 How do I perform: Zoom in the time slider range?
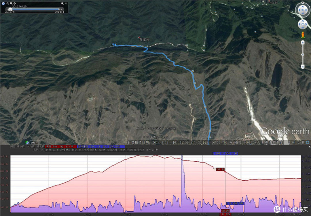pos(11,3)
